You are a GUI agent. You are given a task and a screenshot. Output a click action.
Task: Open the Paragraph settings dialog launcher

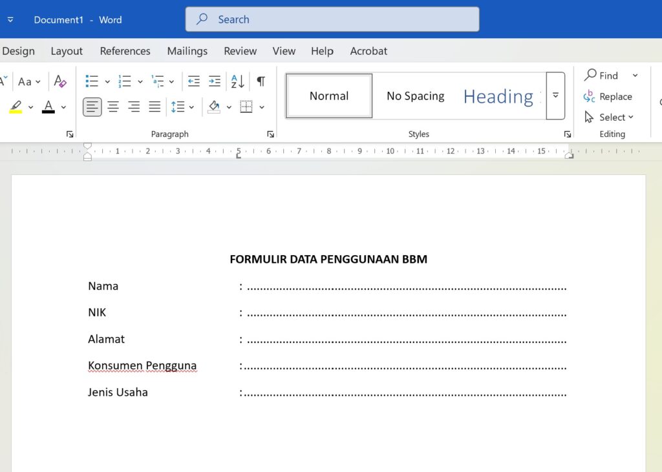[270, 134]
